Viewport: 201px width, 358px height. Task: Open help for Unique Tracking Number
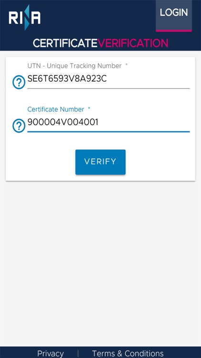pos(19,82)
